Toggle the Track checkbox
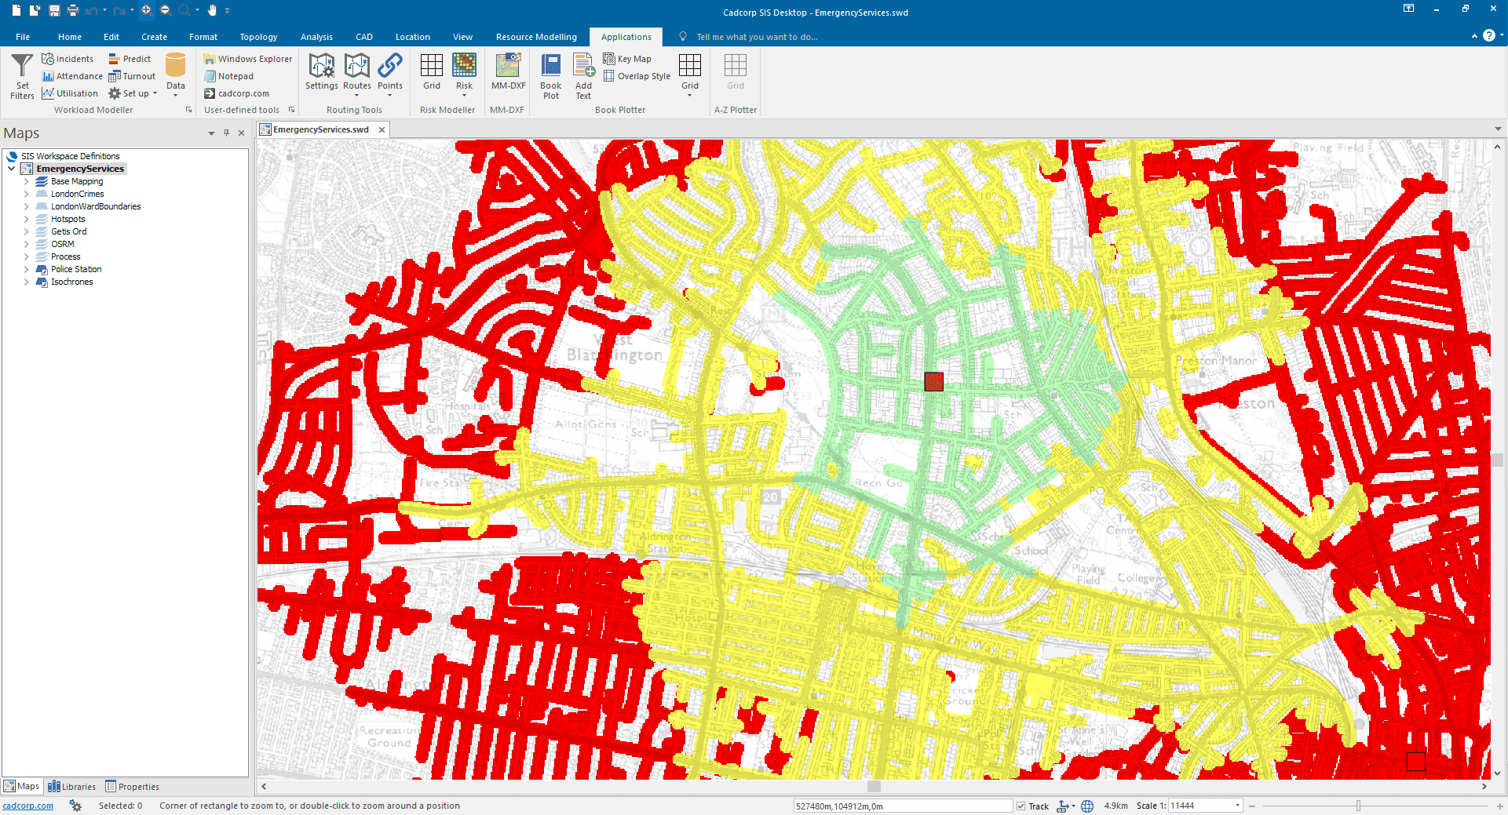Image resolution: width=1508 pixels, height=815 pixels. 1021,806
